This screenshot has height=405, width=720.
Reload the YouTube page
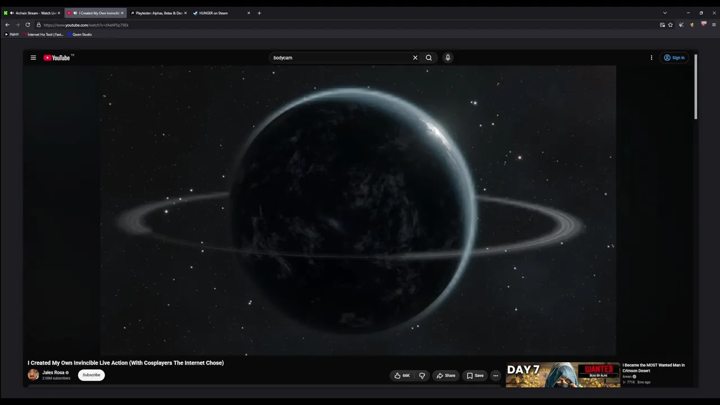click(28, 25)
